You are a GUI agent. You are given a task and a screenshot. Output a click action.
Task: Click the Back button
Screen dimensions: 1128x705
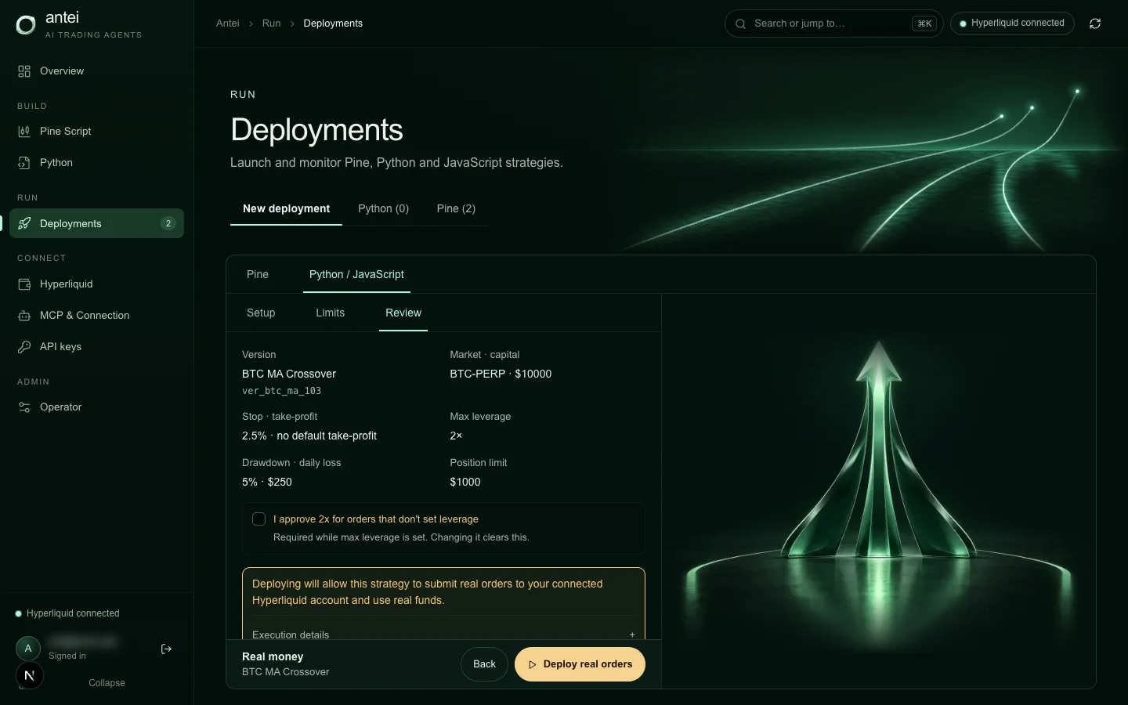pyautogui.click(x=484, y=664)
